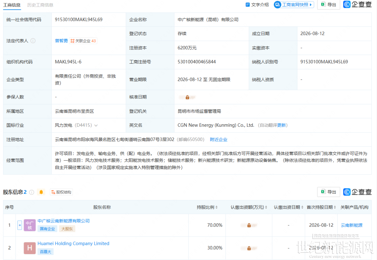Expand shareholder row 中广核云南新能源 plus button

pyautogui.click(x=20, y=225)
